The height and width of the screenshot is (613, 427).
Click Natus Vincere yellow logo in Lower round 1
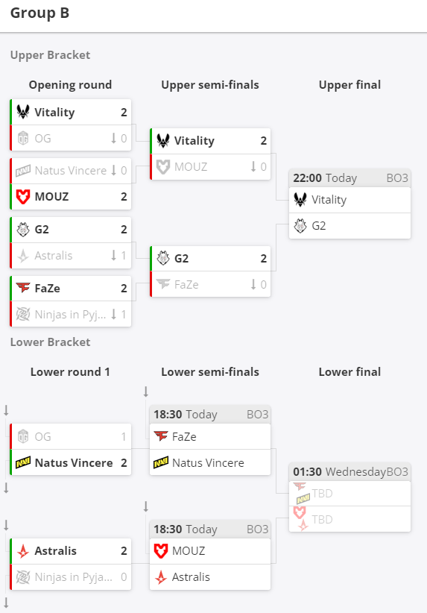pyautogui.click(x=23, y=463)
